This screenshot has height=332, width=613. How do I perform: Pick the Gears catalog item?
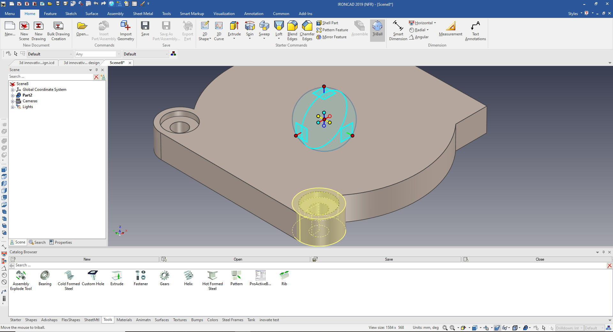point(164,278)
